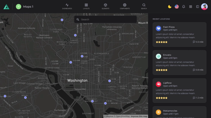Open the Layouts menu
The image size is (211, 118).
86,6
